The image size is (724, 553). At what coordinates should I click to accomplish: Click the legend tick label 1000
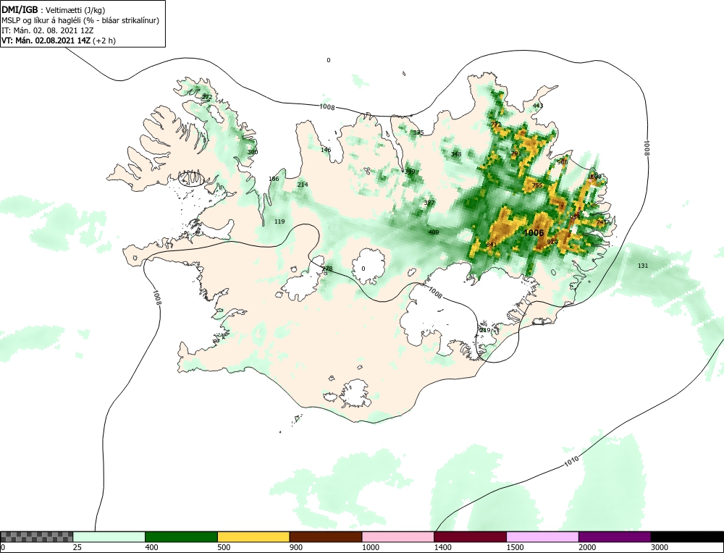(x=370, y=547)
